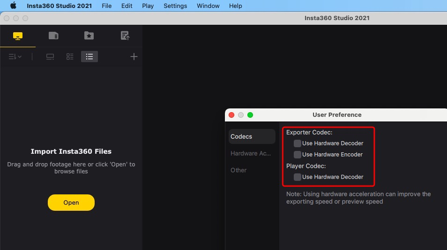Click the hardware acceleration note text

tap(358, 198)
